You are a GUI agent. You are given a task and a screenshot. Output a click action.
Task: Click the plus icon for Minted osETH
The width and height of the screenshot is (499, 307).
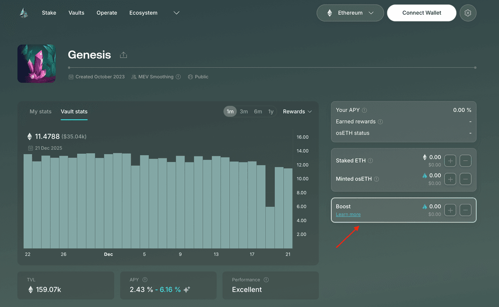click(x=450, y=179)
